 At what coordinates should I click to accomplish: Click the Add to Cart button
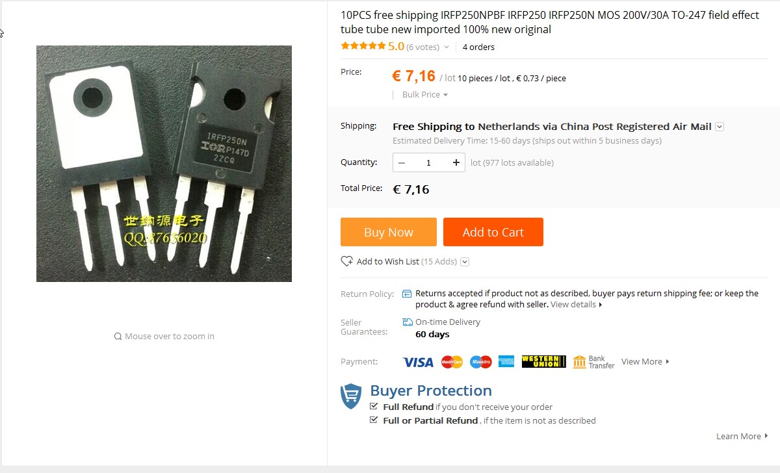[493, 232]
